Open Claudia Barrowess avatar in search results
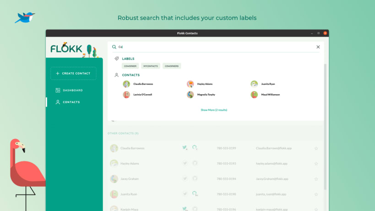The image size is (375, 211). pos(126,84)
